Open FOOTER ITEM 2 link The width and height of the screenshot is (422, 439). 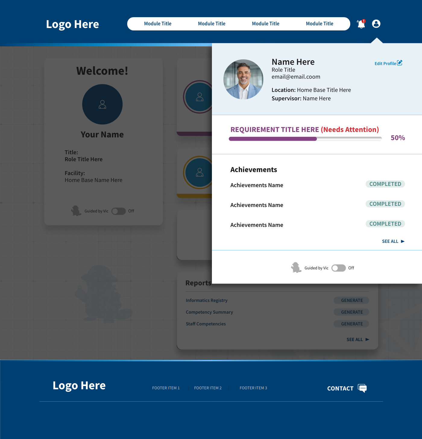(x=208, y=388)
